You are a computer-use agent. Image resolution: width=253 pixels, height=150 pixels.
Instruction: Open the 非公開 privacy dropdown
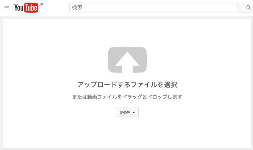point(127,112)
